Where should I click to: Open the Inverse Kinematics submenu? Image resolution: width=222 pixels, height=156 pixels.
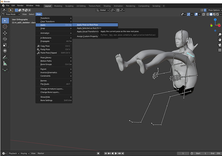pyautogui.click(x=54, y=72)
